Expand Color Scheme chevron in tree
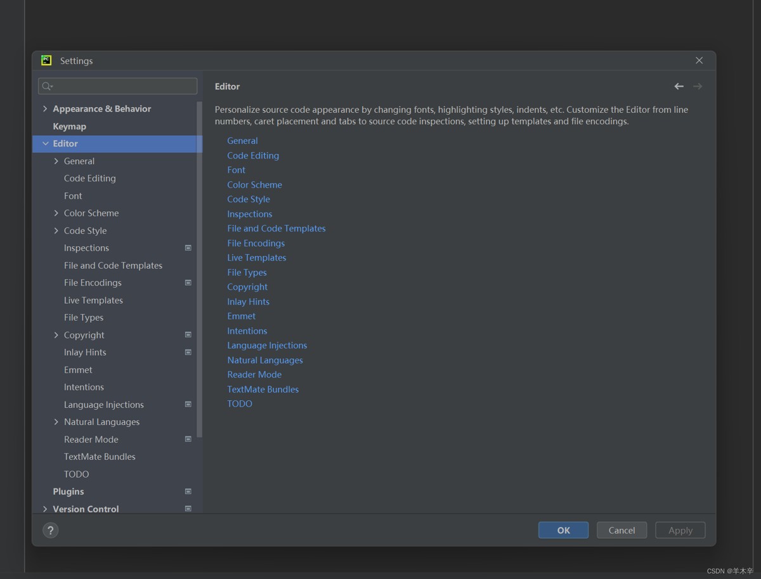761x579 pixels. tap(56, 213)
